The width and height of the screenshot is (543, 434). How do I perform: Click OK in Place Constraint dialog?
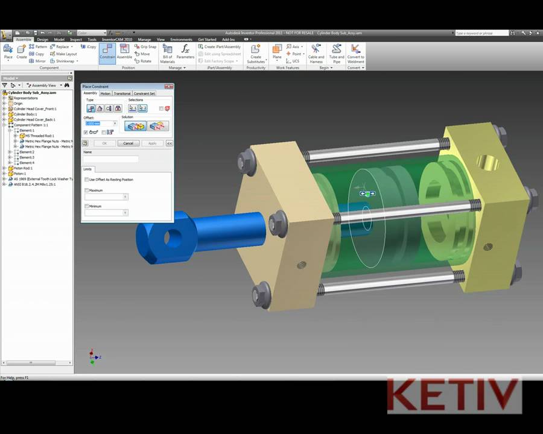click(104, 143)
